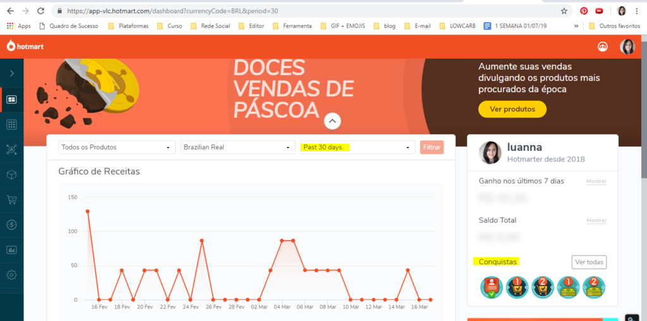This screenshot has height=321, width=647.
Task: Open the Brazilian Real currency dropdown
Action: 238,148
